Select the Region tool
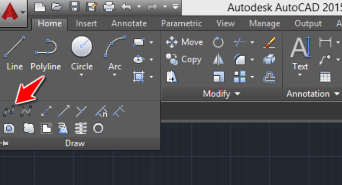This screenshot has height=185, width=342. coord(9,128)
